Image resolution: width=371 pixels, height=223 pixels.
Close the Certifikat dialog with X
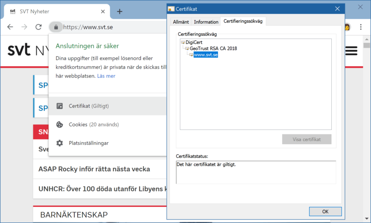[337, 9]
